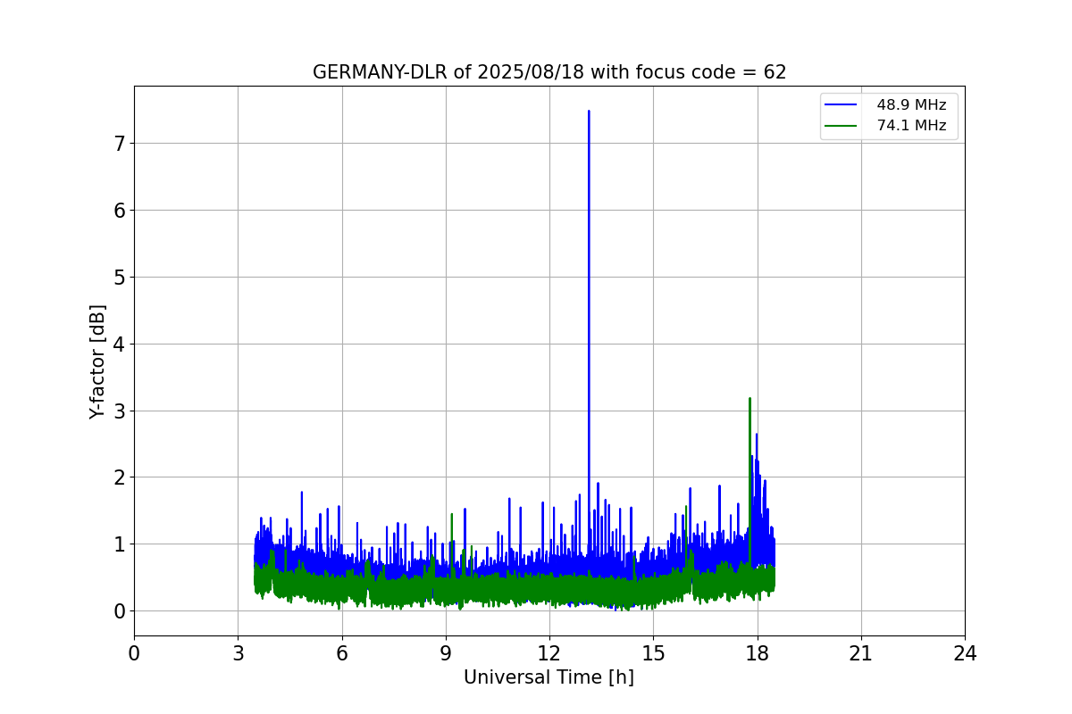Viewport: 1072px width, 714px height.
Task: Select the 48.9 MHz legend label
Action: pos(911,105)
